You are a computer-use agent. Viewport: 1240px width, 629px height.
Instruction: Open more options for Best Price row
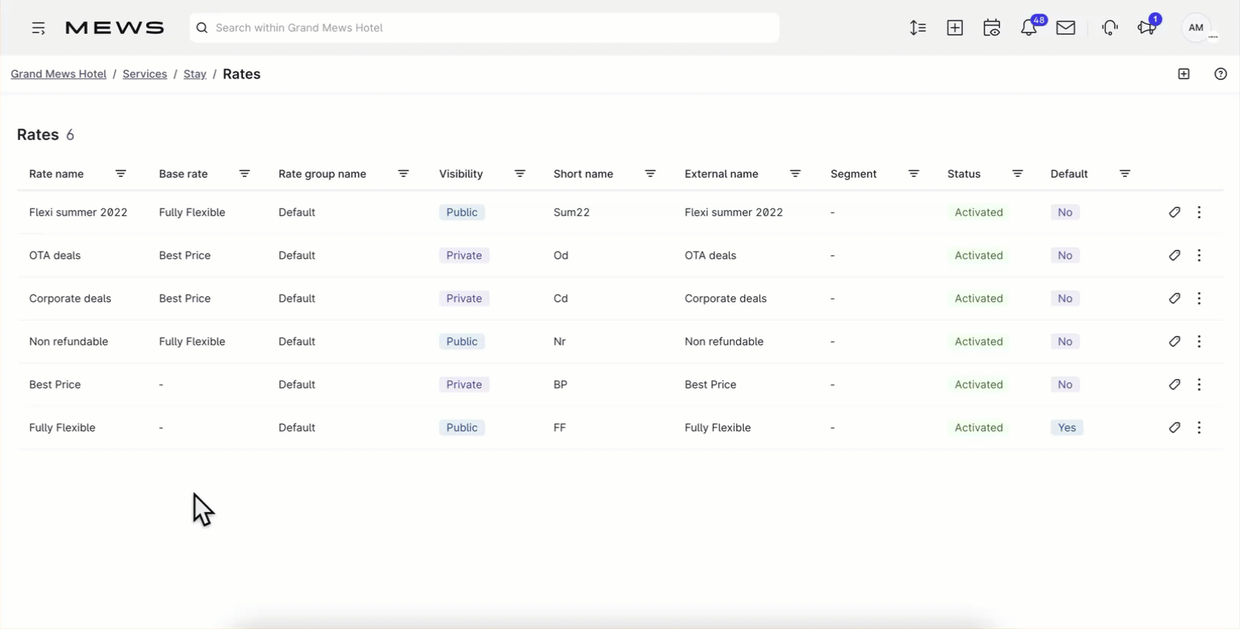point(1199,384)
